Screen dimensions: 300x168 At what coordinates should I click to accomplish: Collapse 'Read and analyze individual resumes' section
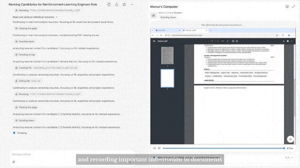tap(57, 17)
